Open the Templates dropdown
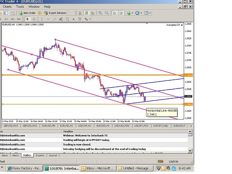 tap(147, 13)
